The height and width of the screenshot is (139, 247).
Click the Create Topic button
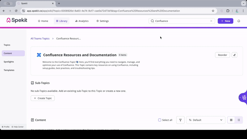(x=43, y=98)
